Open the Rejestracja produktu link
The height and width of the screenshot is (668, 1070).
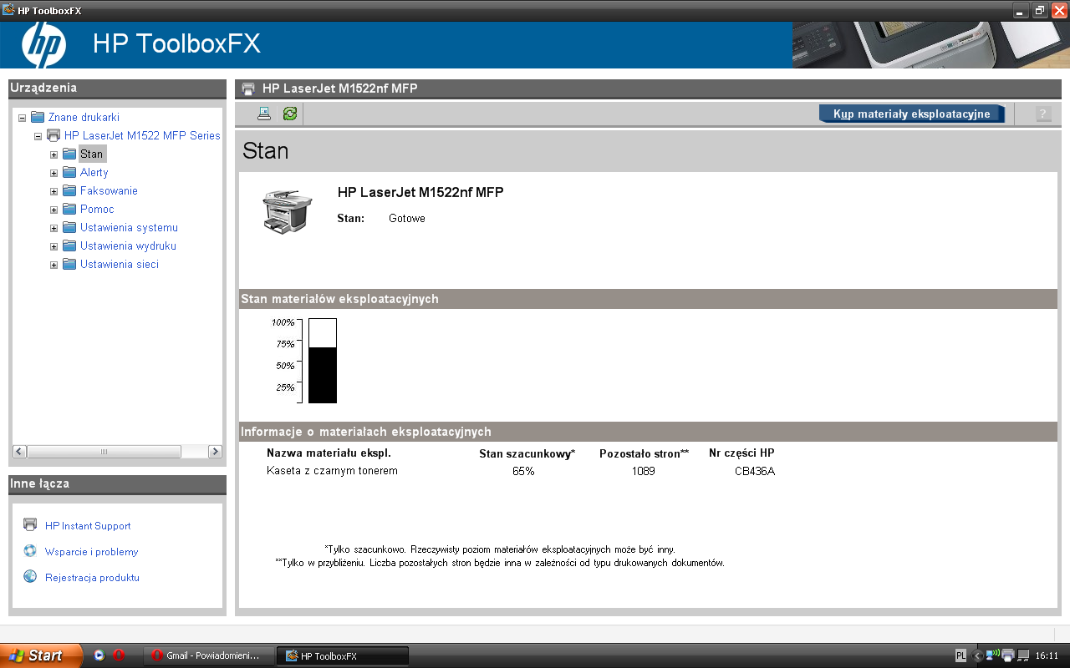click(92, 578)
